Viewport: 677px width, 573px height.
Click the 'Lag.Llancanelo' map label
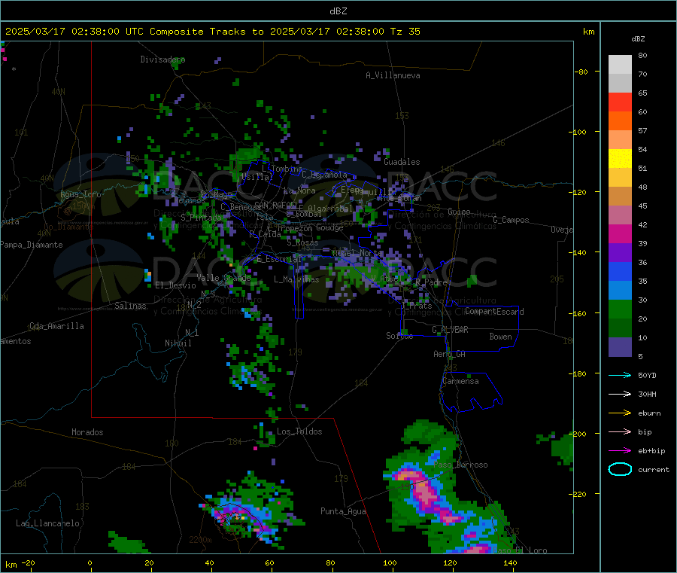click(47, 523)
